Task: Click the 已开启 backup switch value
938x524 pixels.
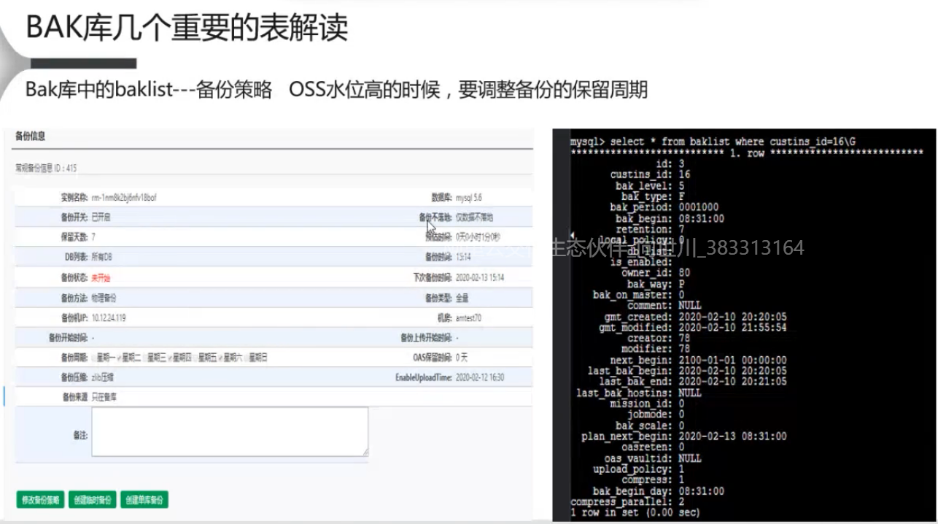Action: (101, 217)
